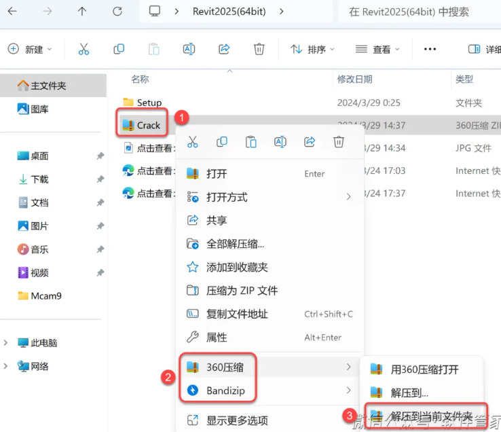501x432 pixels.
Task: Sort by 名称 column header
Action: 141,79
